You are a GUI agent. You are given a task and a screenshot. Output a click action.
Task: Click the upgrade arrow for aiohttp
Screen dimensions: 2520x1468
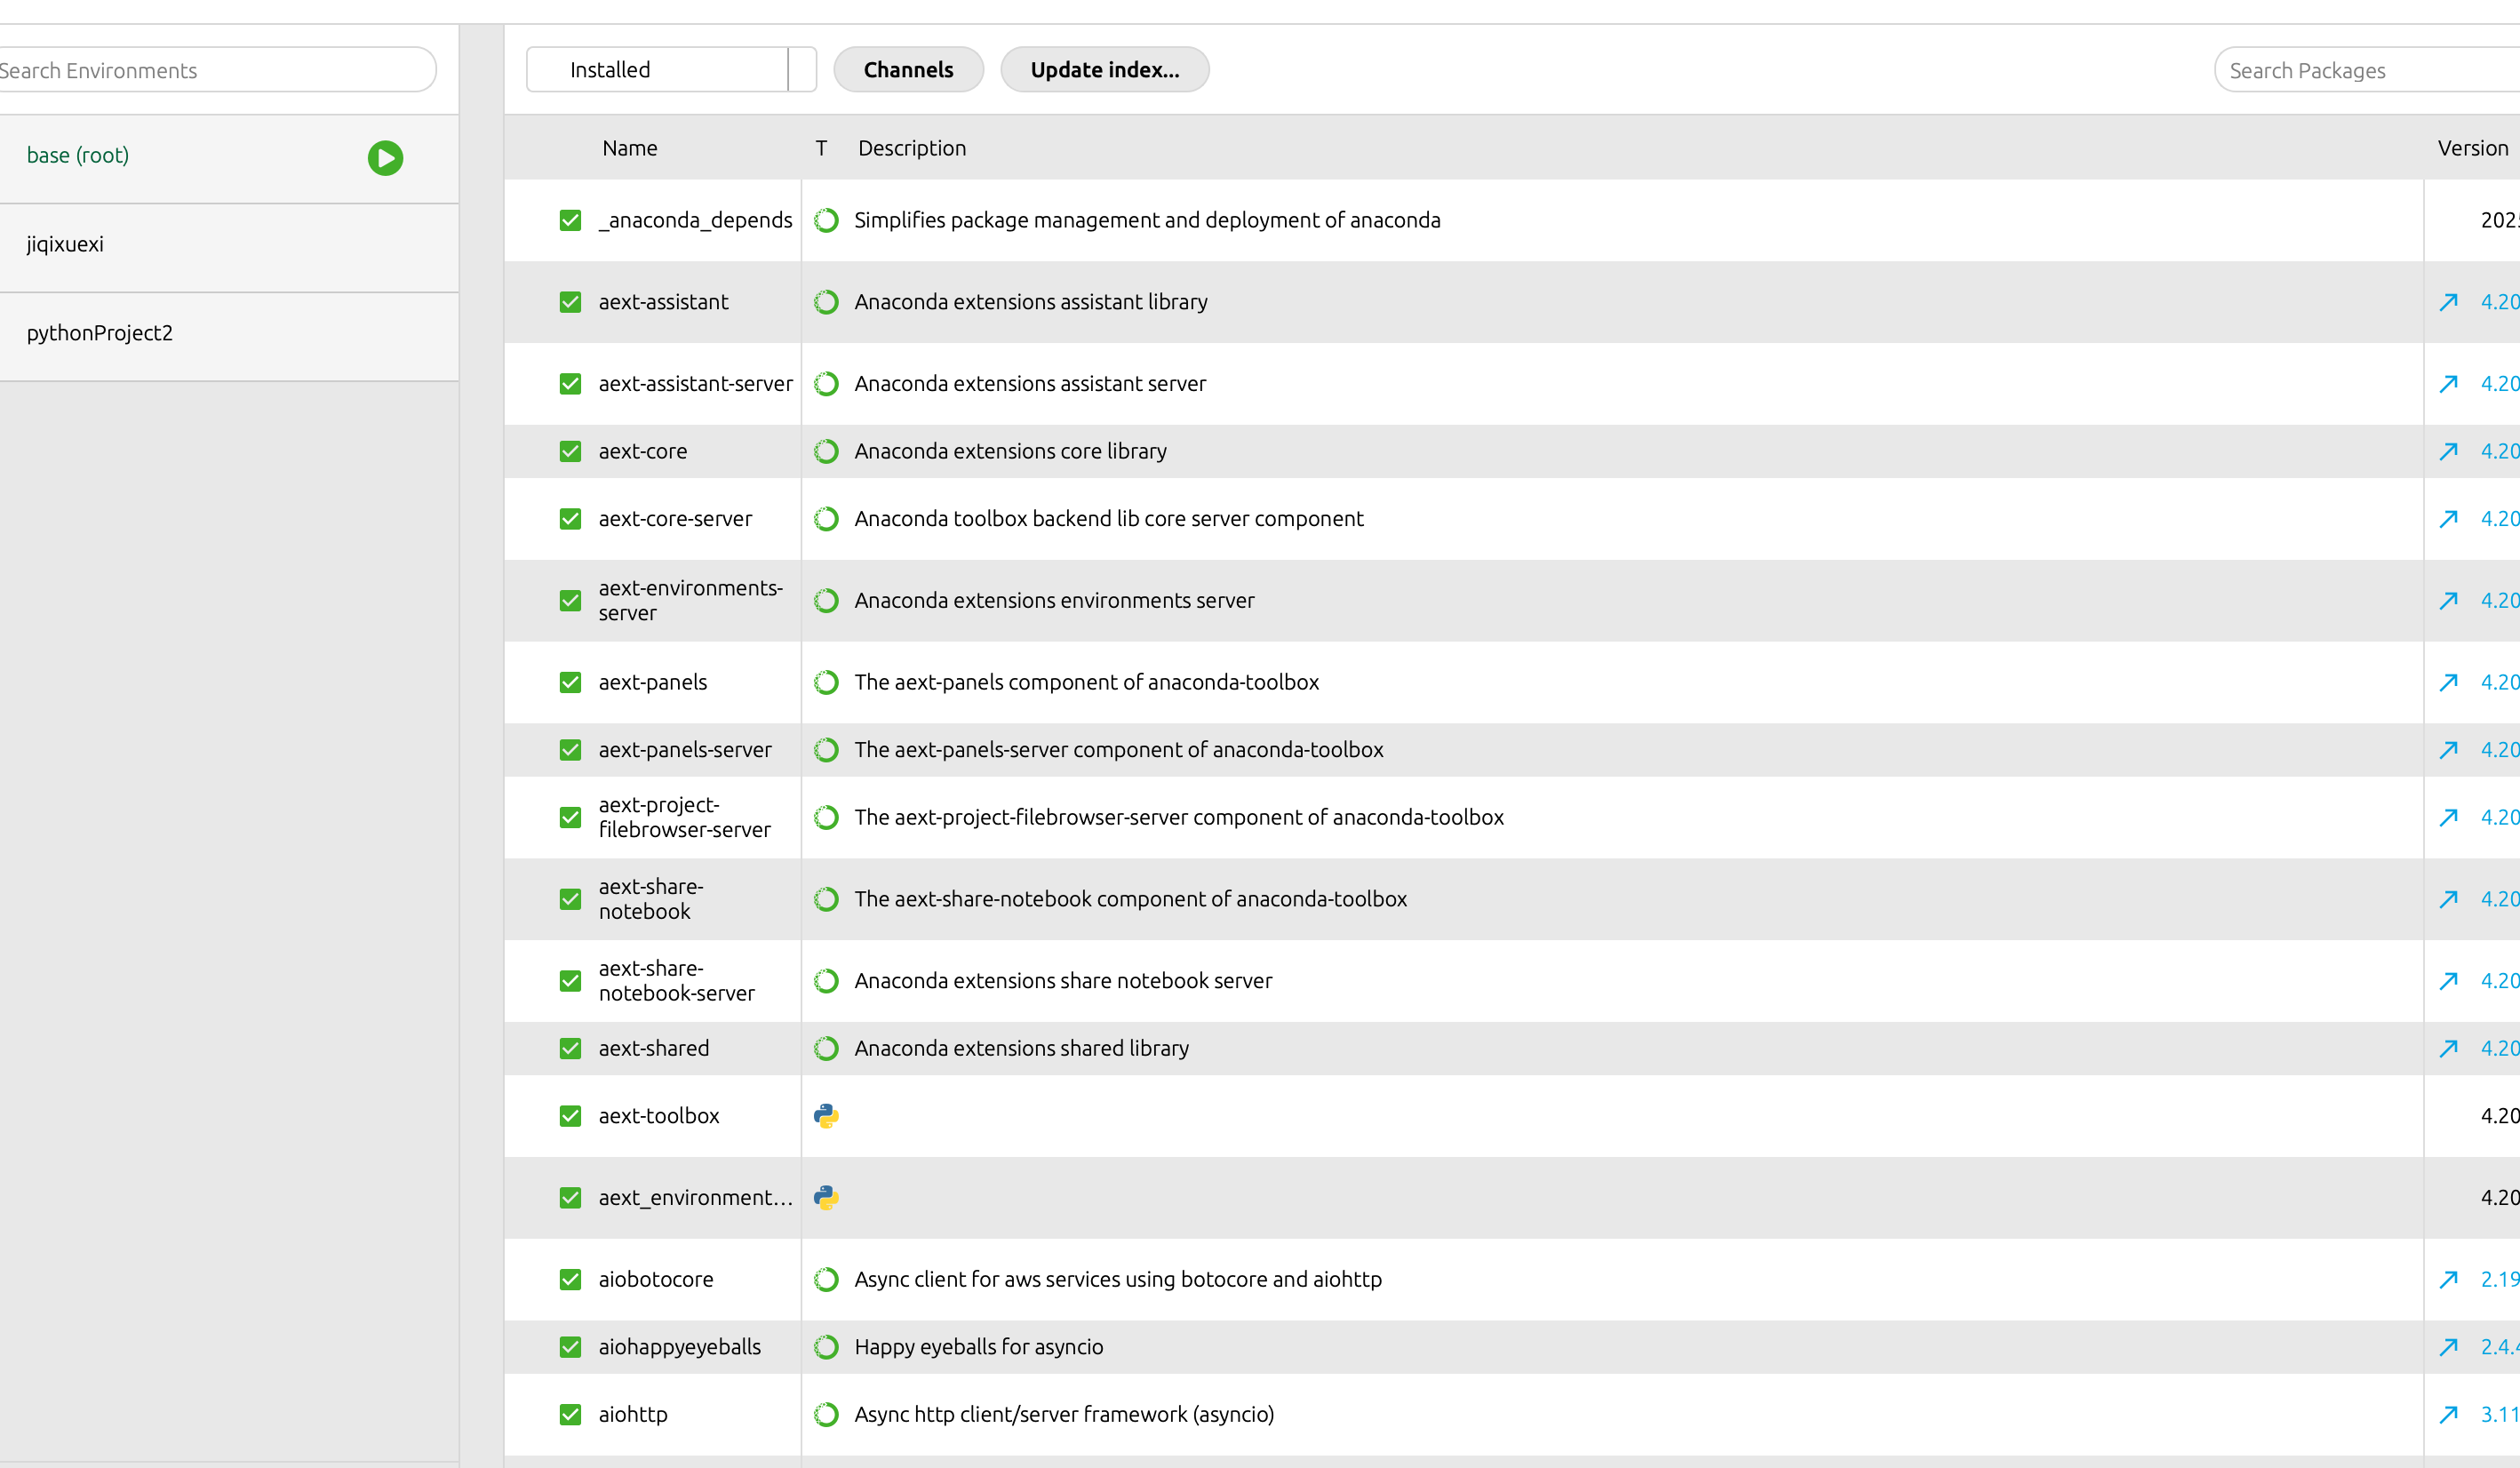click(2448, 1414)
